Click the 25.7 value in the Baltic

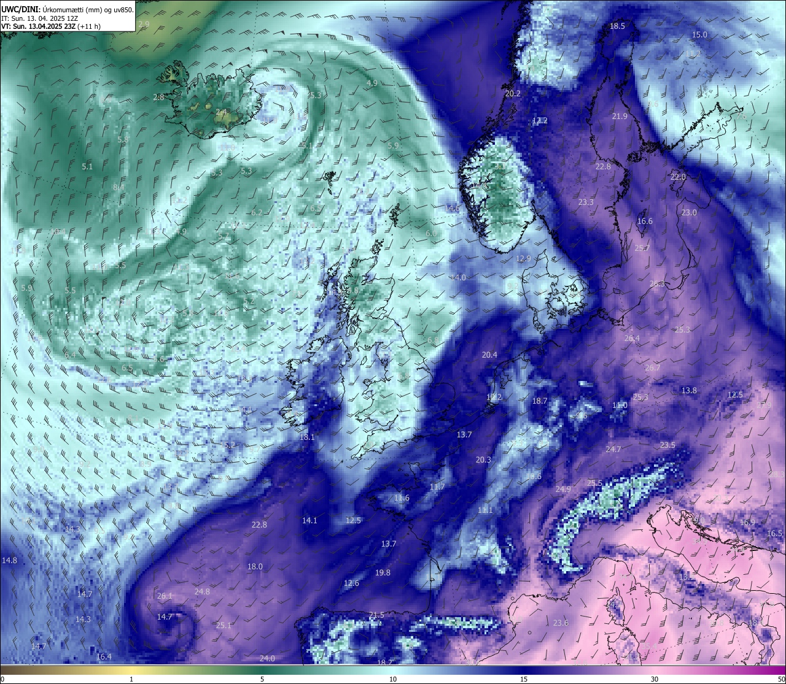[642, 248]
